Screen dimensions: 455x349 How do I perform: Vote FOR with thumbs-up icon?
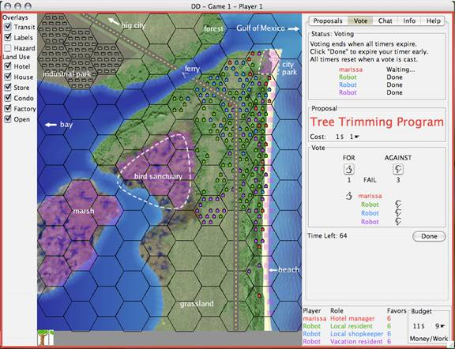349,169
